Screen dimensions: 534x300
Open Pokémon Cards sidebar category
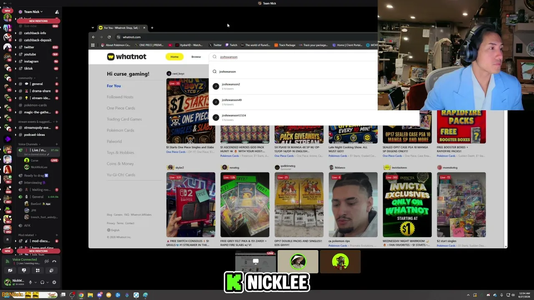121,130
